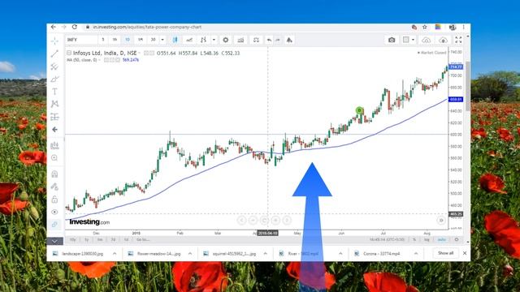Select the prediction and measurement tool
Viewport: 520px width, 292px height.
pos(54,117)
